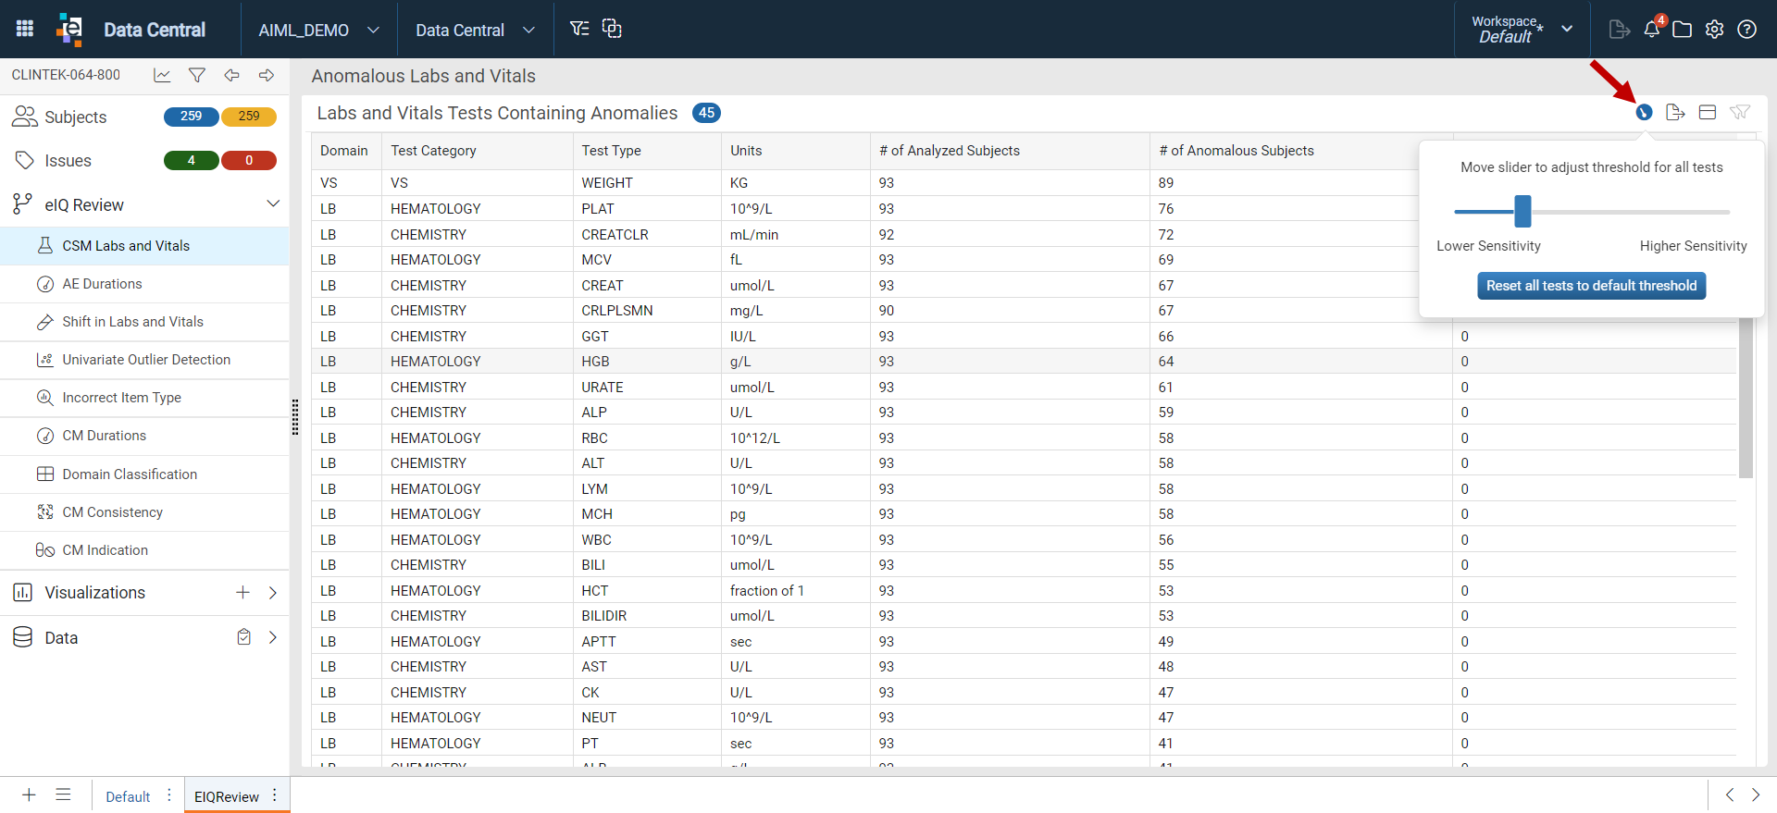This screenshot has height=813, width=1777.
Task: Click the copy windows icon in header
Action: pyautogui.click(x=612, y=29)
